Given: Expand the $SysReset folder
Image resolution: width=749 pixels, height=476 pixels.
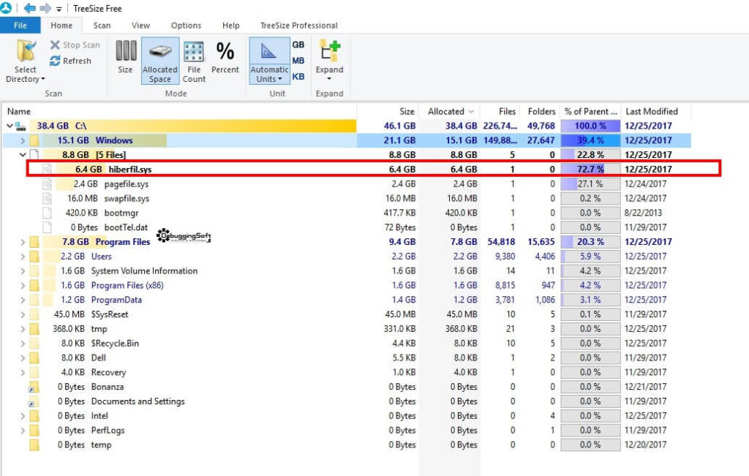Looking at the screenshot, I should click(x=23, y=314).
